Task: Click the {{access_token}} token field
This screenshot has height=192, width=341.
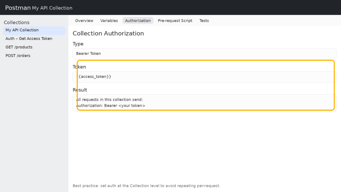Action: point(204,77)
